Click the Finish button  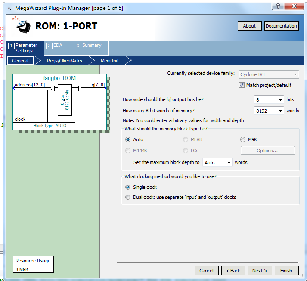pos(287,271)
